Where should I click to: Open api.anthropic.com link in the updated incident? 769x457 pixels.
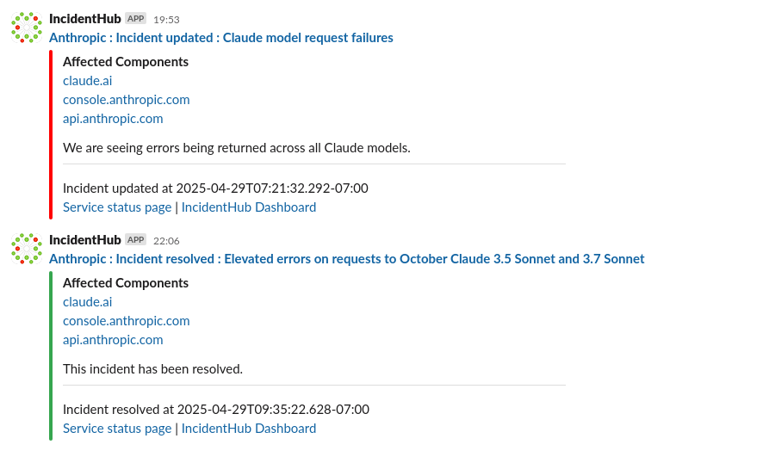(x=113, y=119)
